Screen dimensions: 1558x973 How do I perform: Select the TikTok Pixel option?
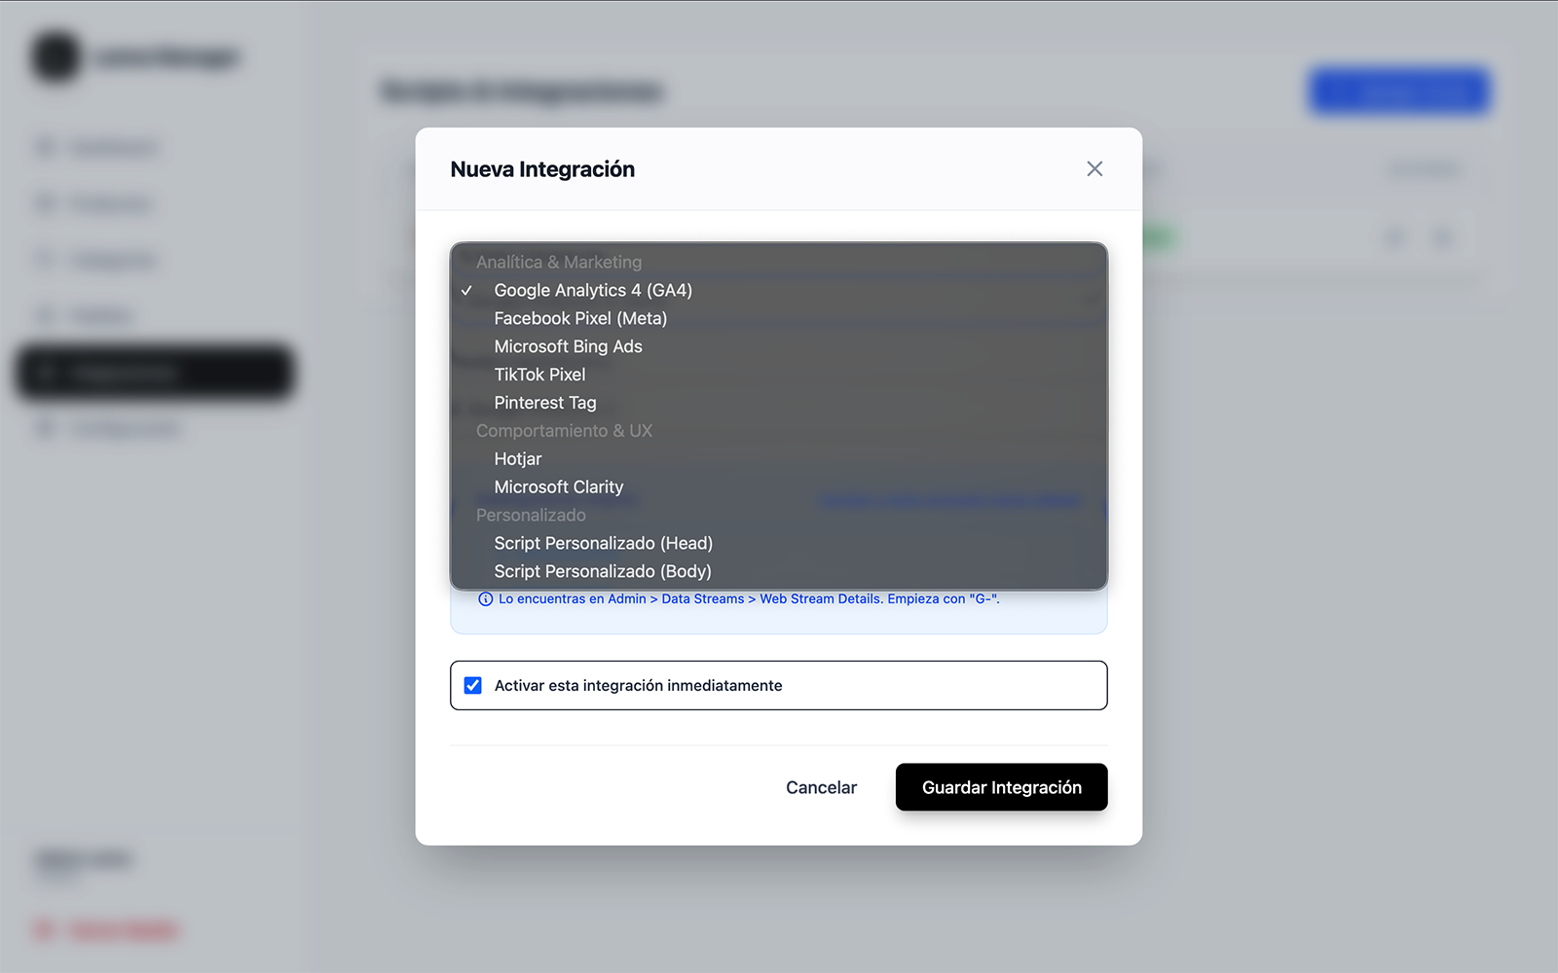coord(539,375)
